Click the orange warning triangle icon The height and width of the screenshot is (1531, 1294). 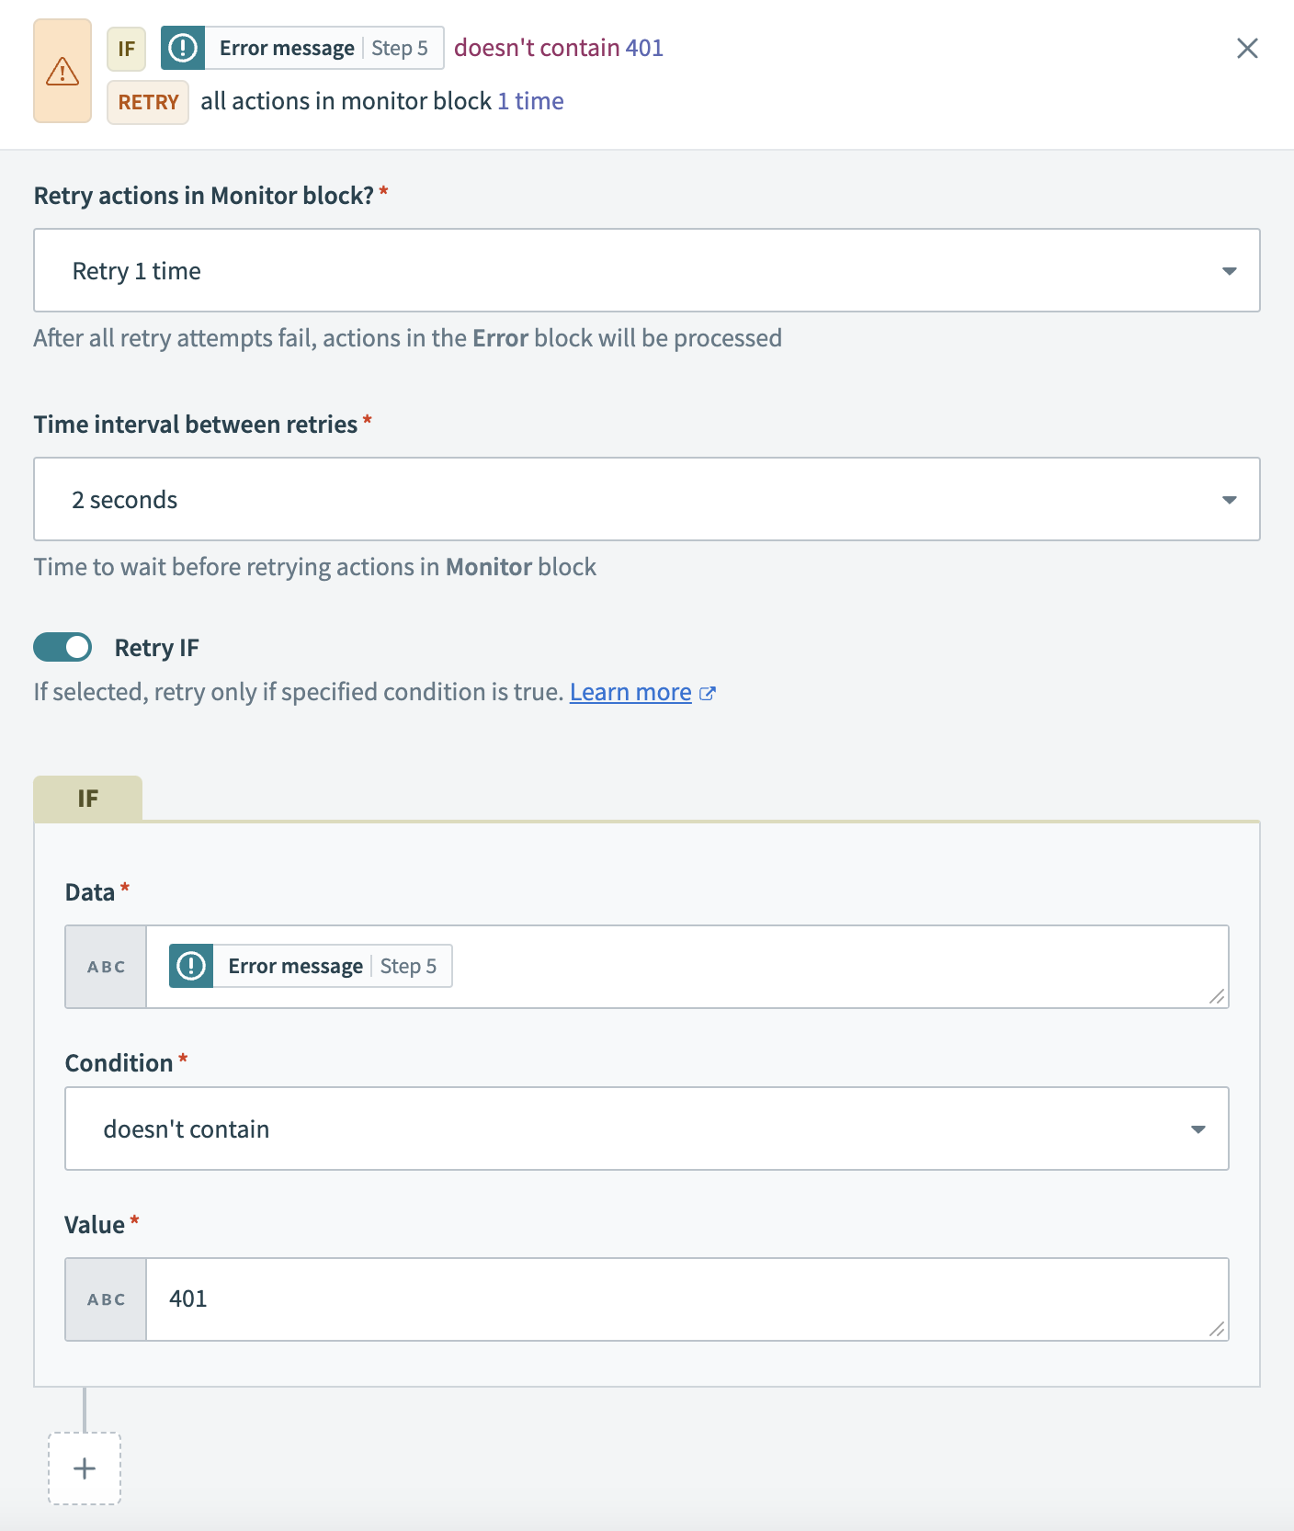[62, 71]
